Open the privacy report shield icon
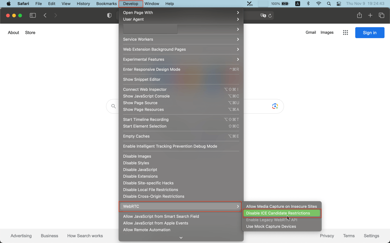Screen dimensions: 390x243 (x=109, y=16)
